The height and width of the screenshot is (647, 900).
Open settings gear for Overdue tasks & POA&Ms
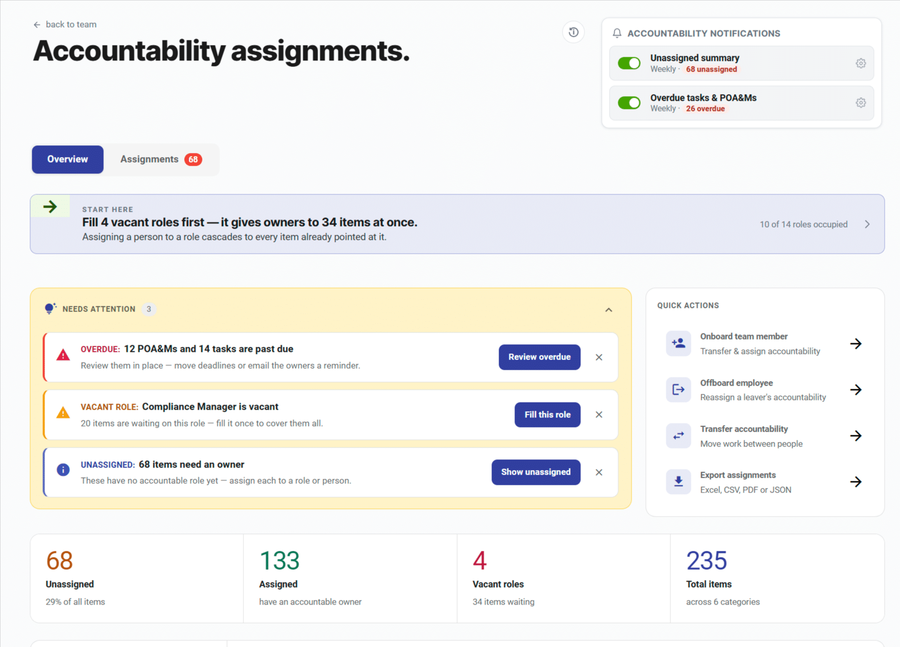coord(861,103)
